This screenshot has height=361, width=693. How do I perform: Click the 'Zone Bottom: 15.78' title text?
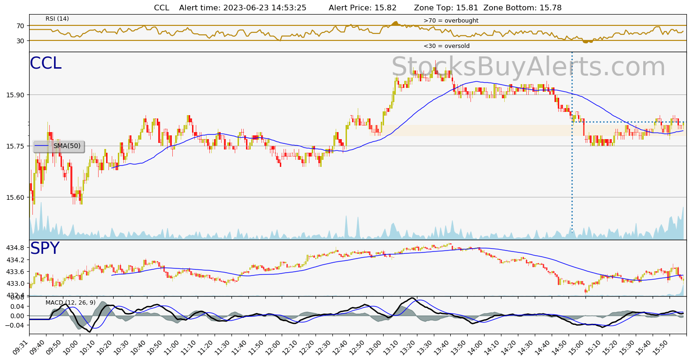[x=523, y=8]
